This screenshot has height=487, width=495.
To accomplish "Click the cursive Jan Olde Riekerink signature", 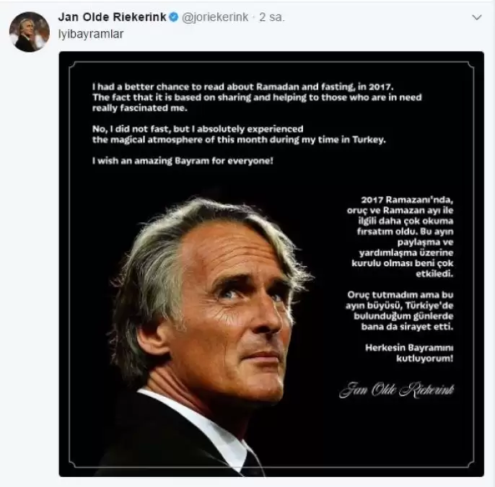I will click(396, 390).
